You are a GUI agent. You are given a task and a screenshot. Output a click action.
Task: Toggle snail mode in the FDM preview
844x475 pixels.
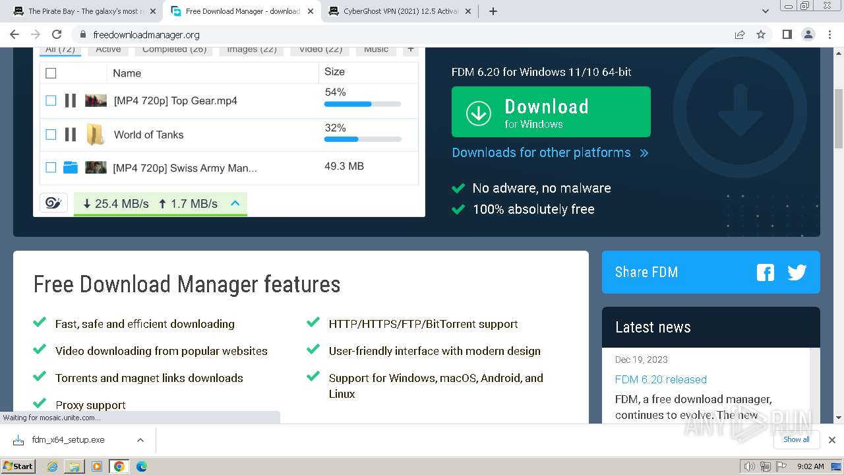tap(53, 203)
